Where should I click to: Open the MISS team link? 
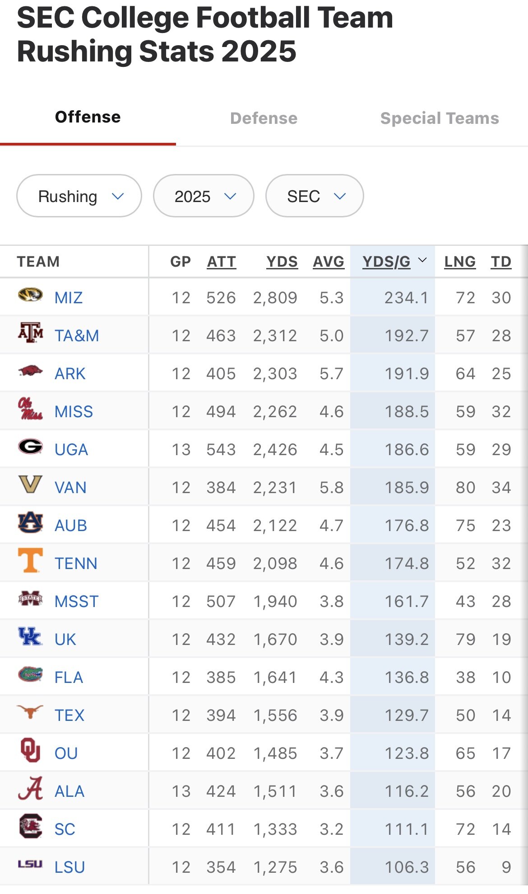pos(74,412)
